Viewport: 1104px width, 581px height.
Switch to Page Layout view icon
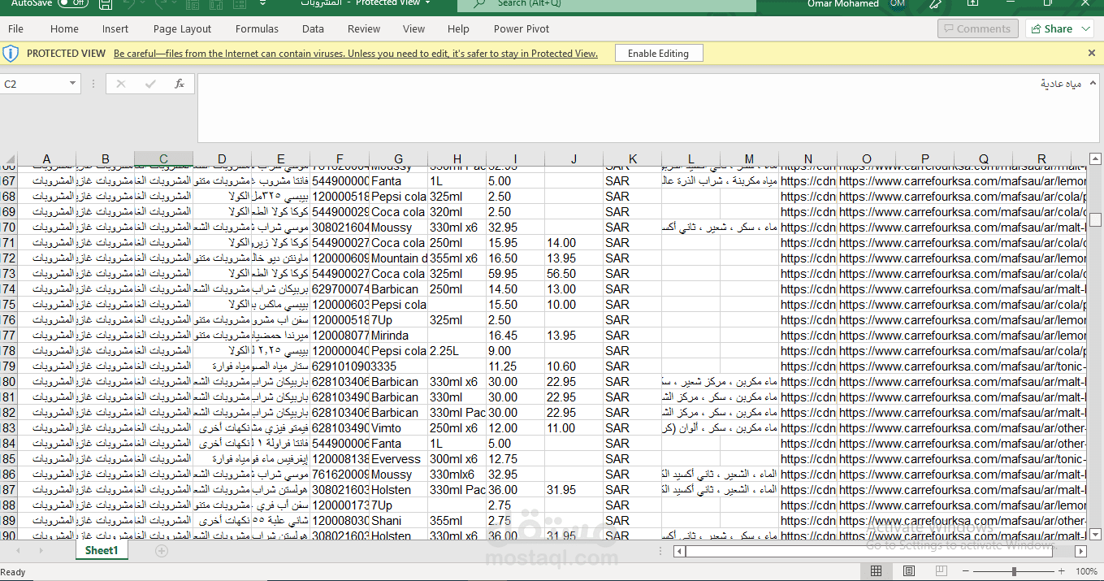click(x=908, y=571)
